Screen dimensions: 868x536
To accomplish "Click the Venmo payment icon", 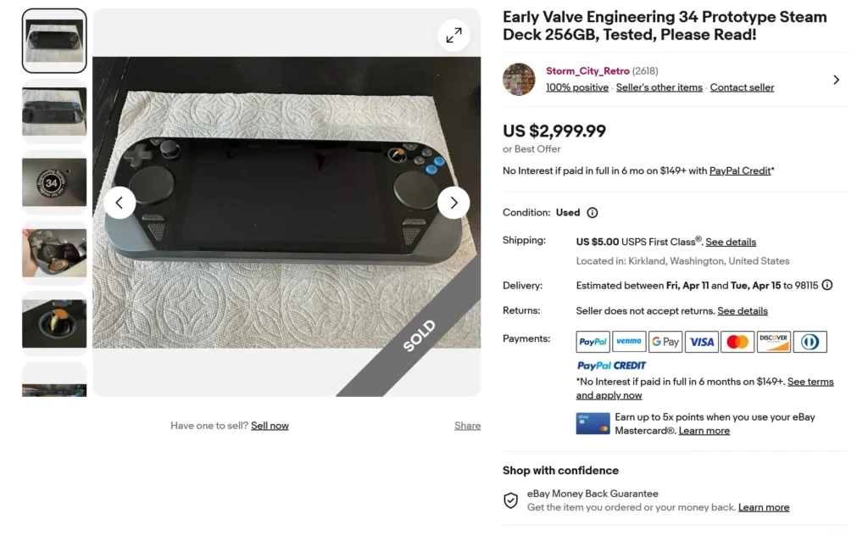I will (629, 342).
